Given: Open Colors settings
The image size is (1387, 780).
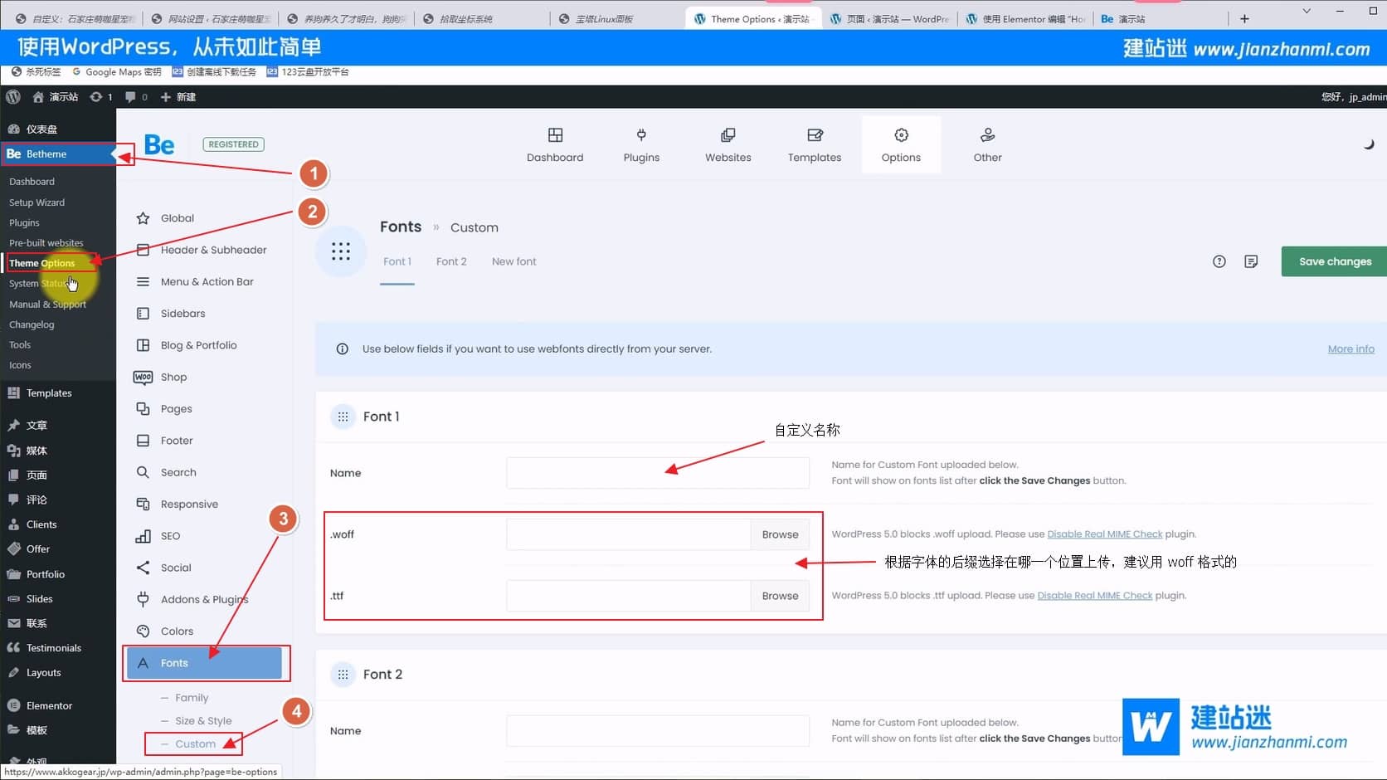Looking at the screenshot, I should pos(176,631).
